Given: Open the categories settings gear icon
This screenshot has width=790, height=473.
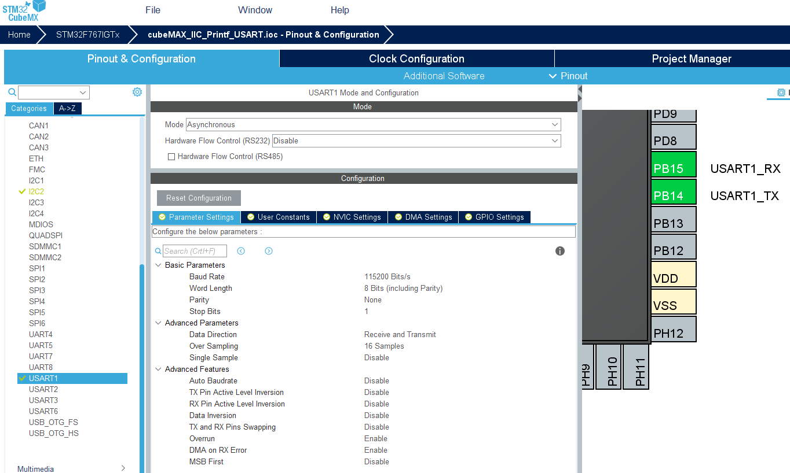Looking at the screenshot, I should pyautogui.click(x=137, y=92).
